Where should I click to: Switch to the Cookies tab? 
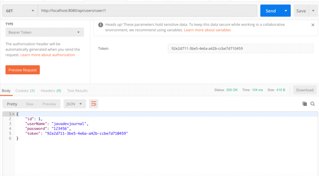point(25,91)
